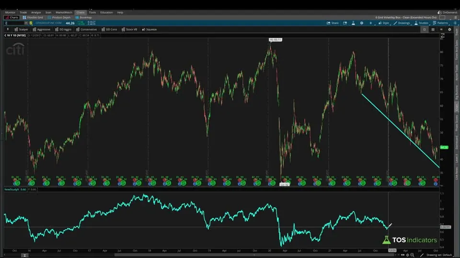This screenshot has height=258, width=460.
Task: Click the zoom magnifier icon
Action: [x=412, y=255]
